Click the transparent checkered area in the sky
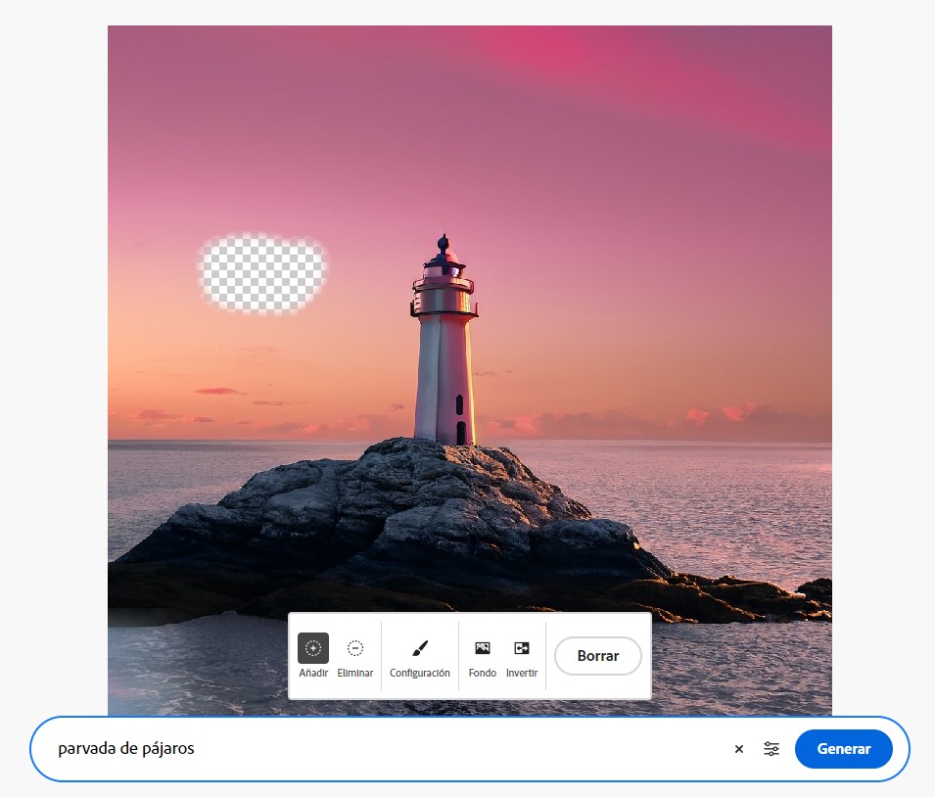This screenshot has height=797, width=935. [261, 274]
